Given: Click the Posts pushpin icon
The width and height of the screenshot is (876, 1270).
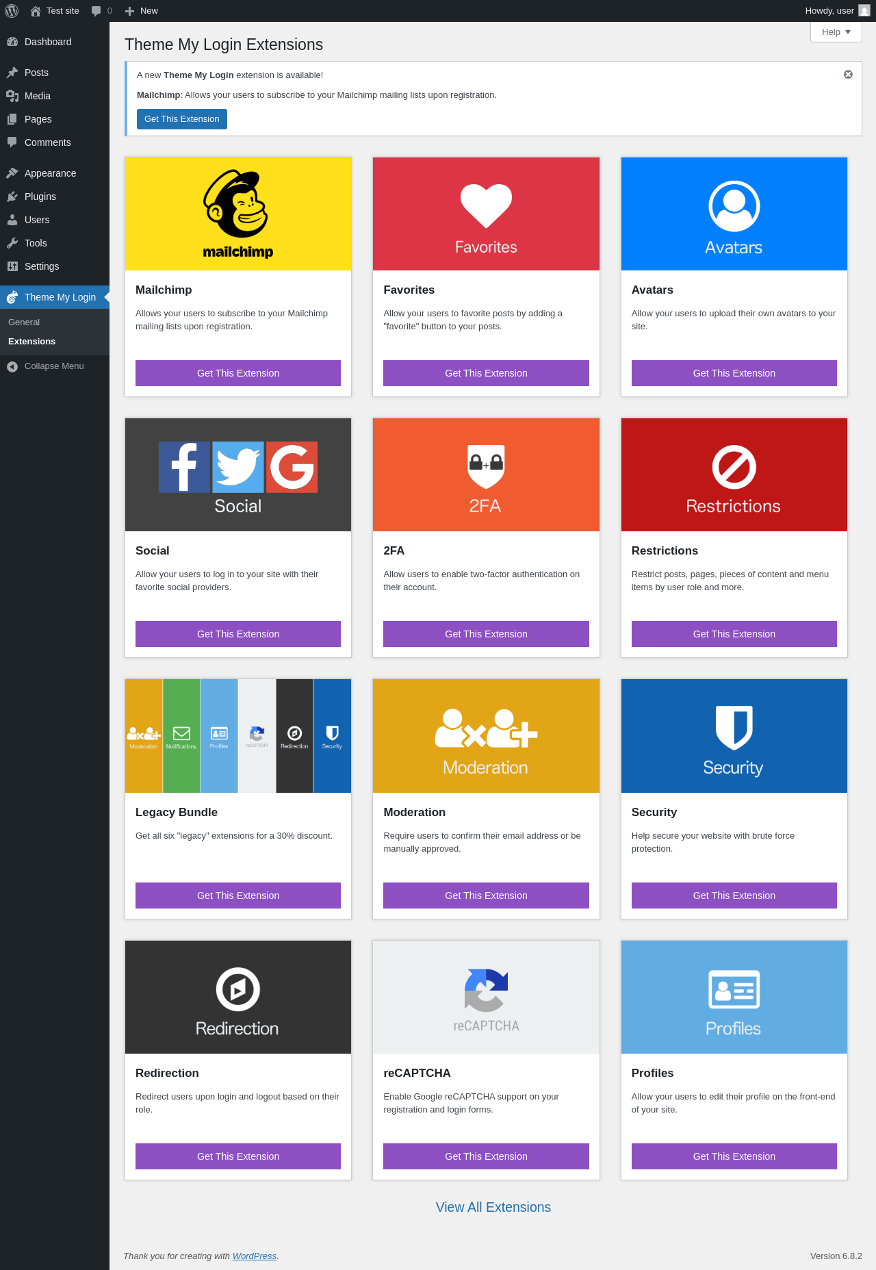Looking at the screenshot, I should (x=12, y=73).
